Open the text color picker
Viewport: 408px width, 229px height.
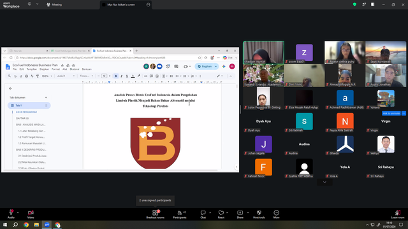(x=133, y=76)
